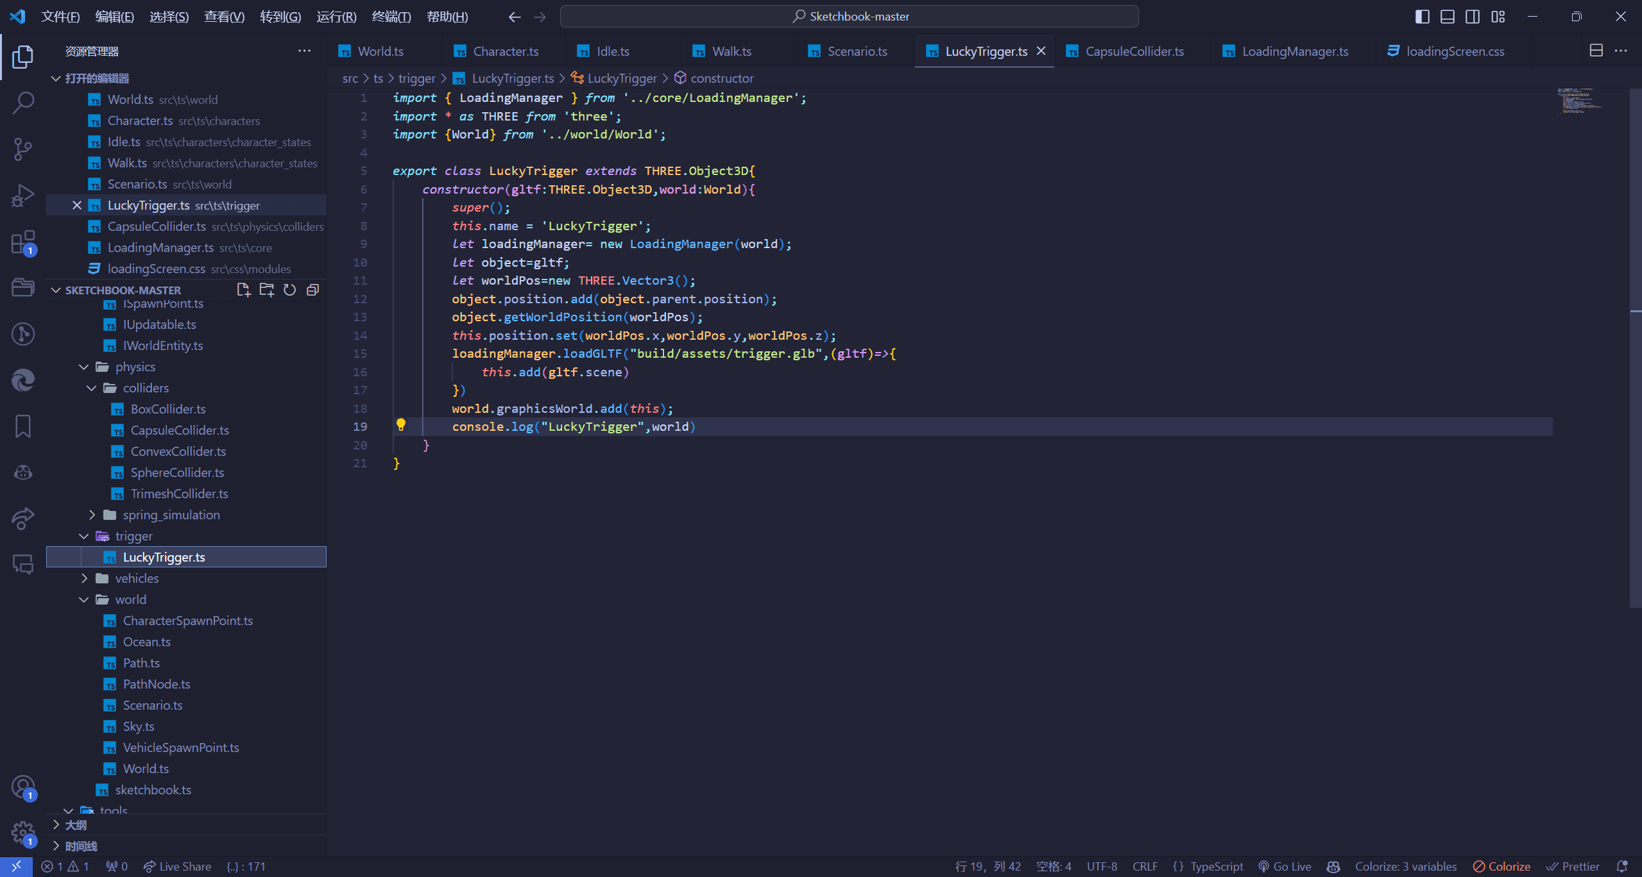Go back with the navigation left arrow
1642x877 pixels.
[x=514, y=17]
